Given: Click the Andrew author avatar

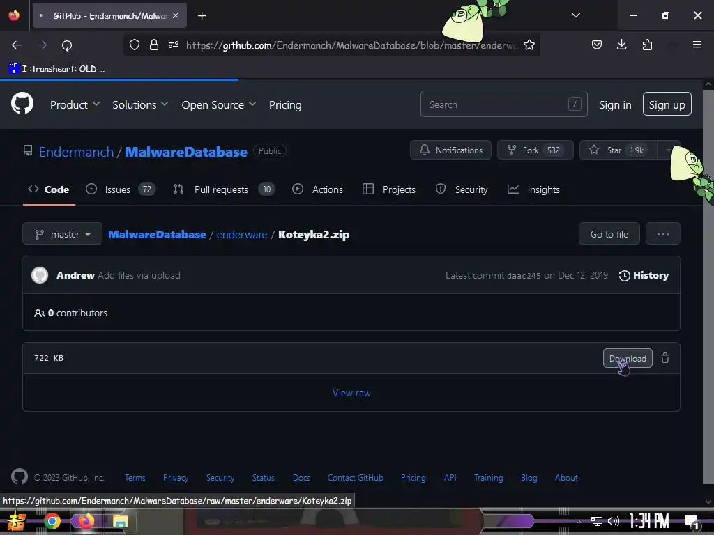Looking at the screenshot, I should tap(40, 275).
